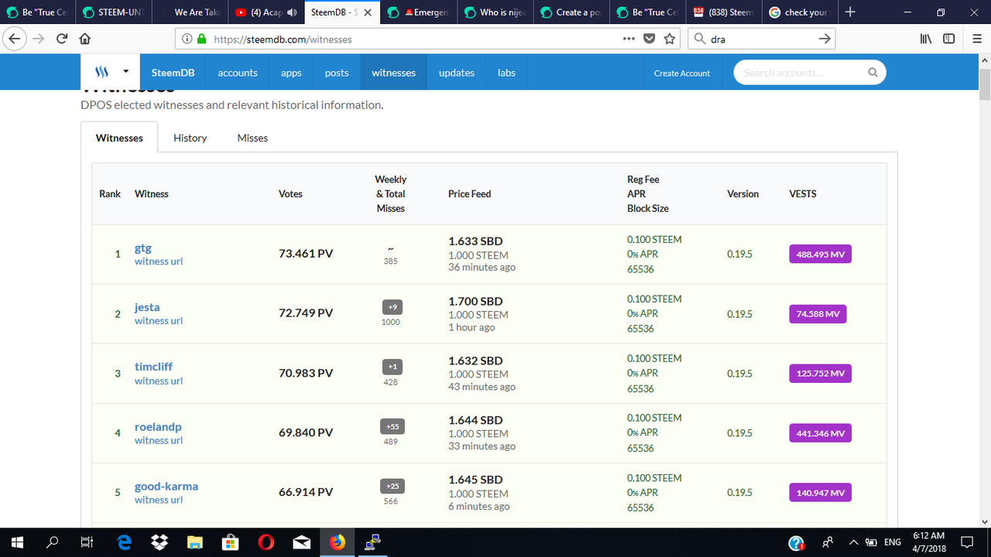Click the Steem logo icon in navbar
991x557 pixels.
point(102,73)
